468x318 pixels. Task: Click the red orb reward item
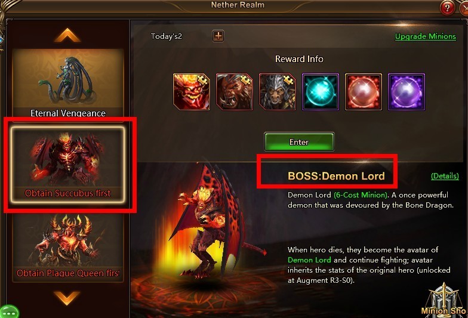(364, 92)
